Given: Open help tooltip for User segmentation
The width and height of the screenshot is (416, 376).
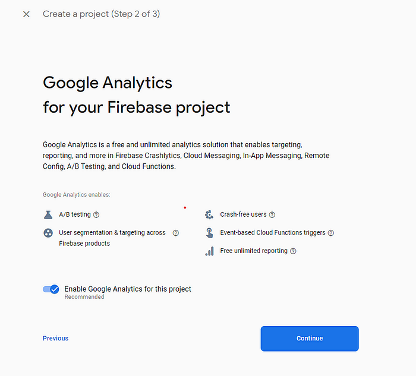Looking at the screenshot, I should tap(176, 233).
